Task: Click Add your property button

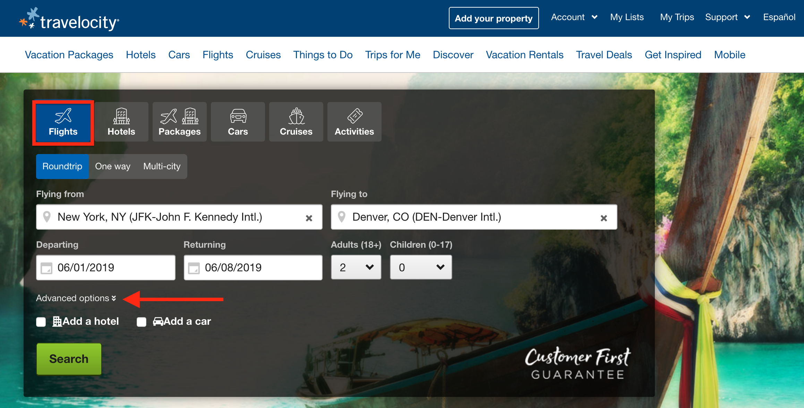Action: click(x=494, y=18)
